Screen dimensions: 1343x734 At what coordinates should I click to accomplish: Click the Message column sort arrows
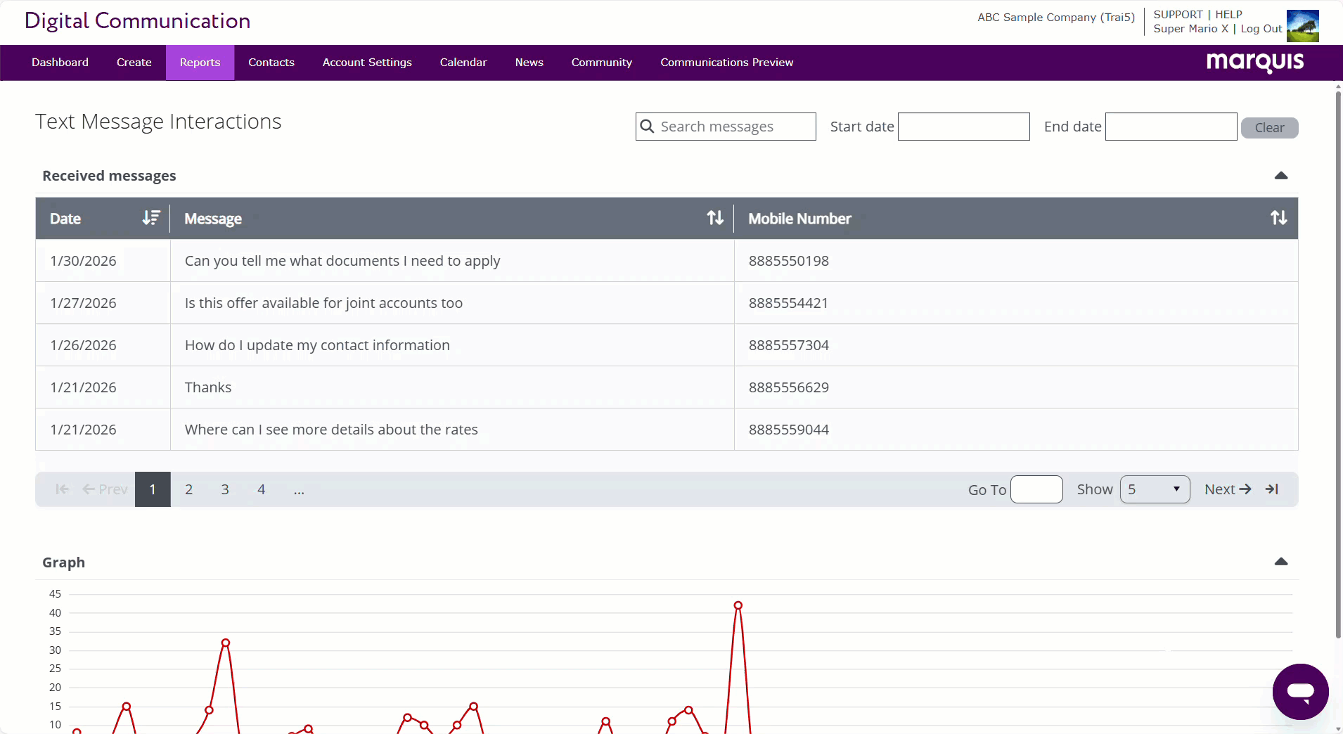tap(714, 218)
